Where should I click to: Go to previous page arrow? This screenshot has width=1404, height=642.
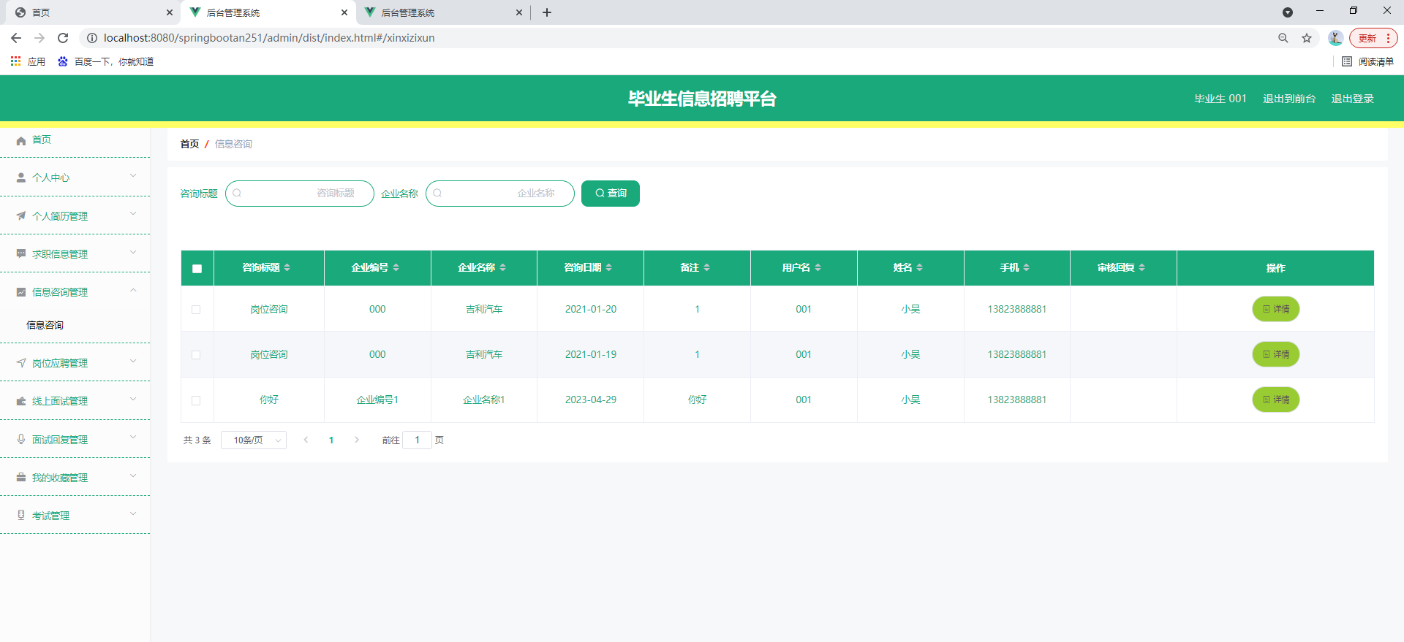pyautogui.click(x=306, y=440)
